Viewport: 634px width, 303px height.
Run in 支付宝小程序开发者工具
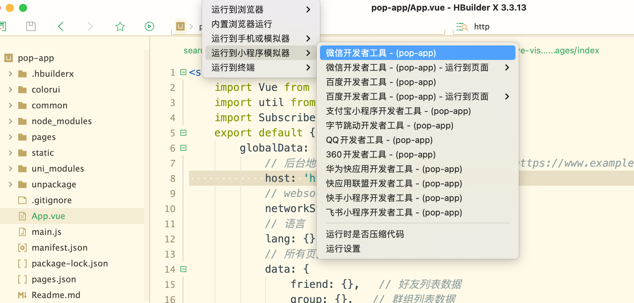point(417,111)
